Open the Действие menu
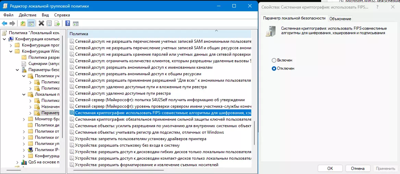The width and height of the screenshot is (400, 174). [x=27, y=15]
